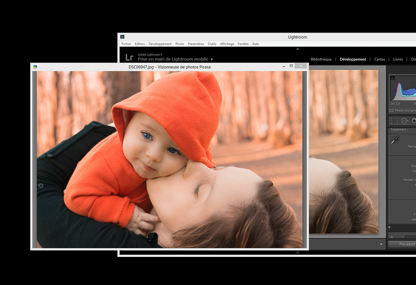Switch to the Bibliothèque module
This screenshot has width=416, height=285.
point(321,59)
